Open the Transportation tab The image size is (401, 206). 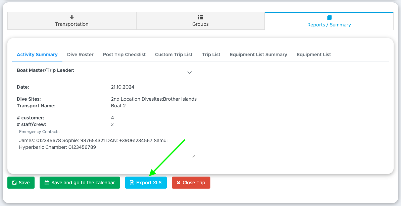(72, 21)
